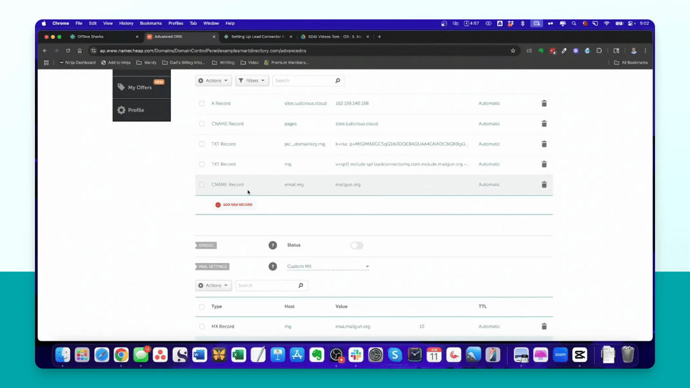Open a new browser tab with plus button

point(379,37)
